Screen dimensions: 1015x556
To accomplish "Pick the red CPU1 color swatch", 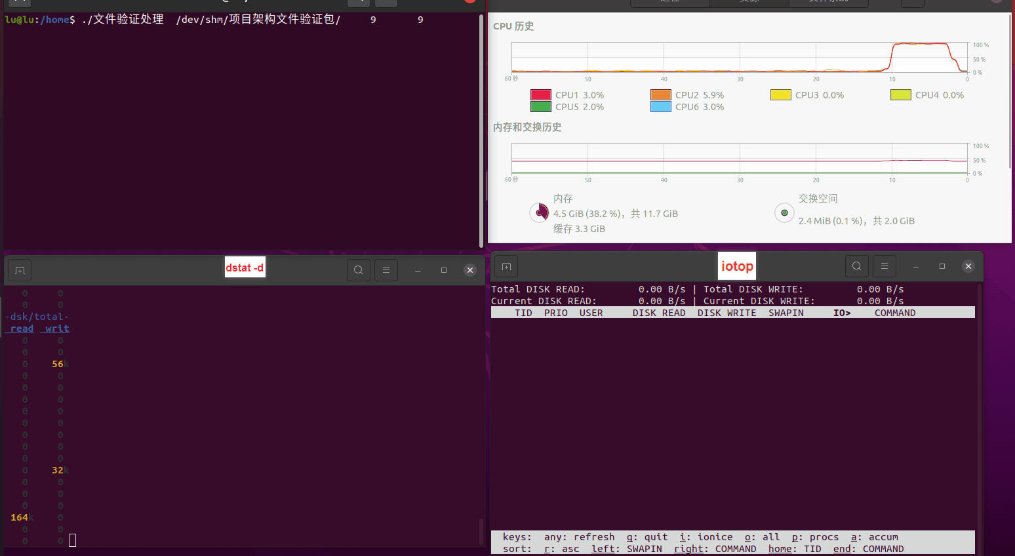I will point(540,95).
